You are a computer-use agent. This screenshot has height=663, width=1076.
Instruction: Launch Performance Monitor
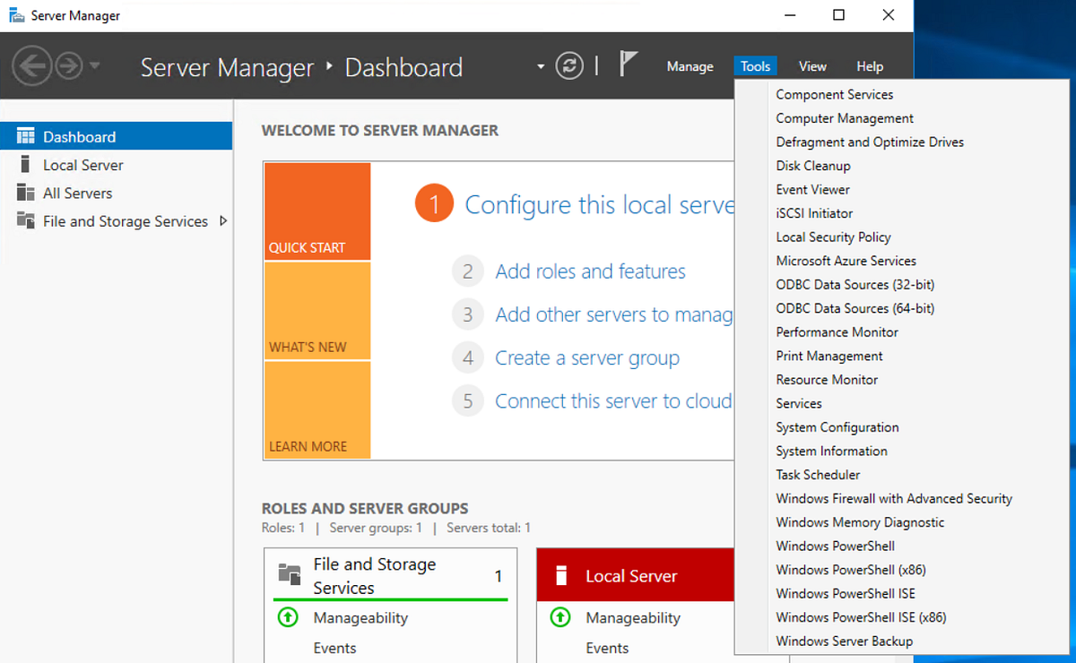pyautogui.click(x=837, y=331)
